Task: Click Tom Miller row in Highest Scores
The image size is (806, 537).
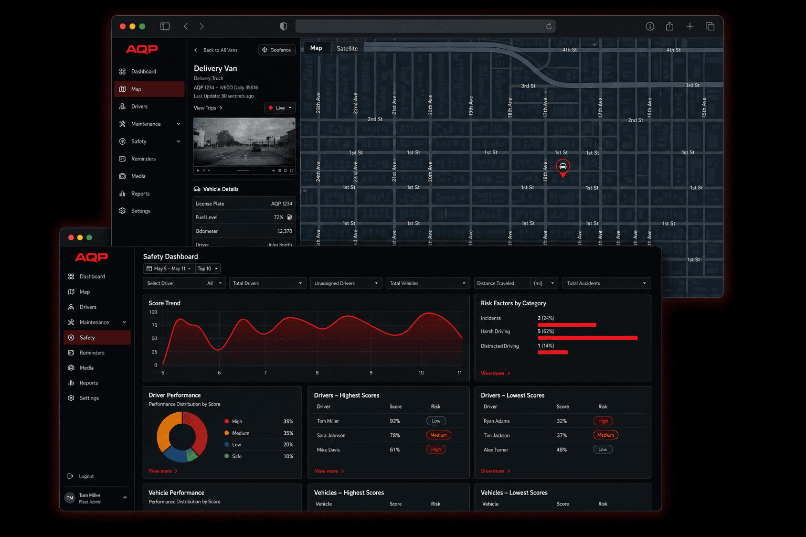Action: click(x=389, y=421)
